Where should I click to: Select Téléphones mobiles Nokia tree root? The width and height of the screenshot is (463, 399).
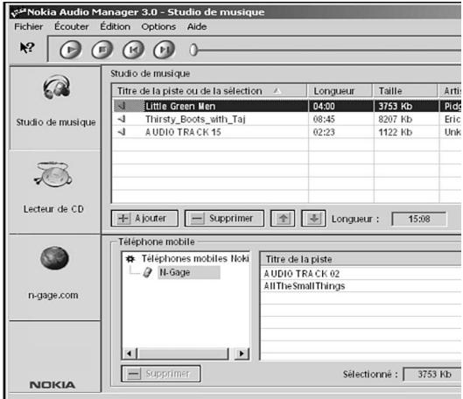pos(195,258)
